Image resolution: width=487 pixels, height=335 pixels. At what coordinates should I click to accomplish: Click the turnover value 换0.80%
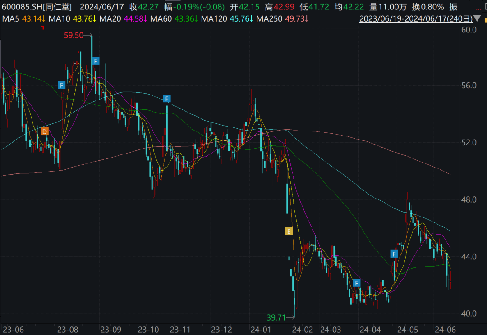(x=428, y=7)
